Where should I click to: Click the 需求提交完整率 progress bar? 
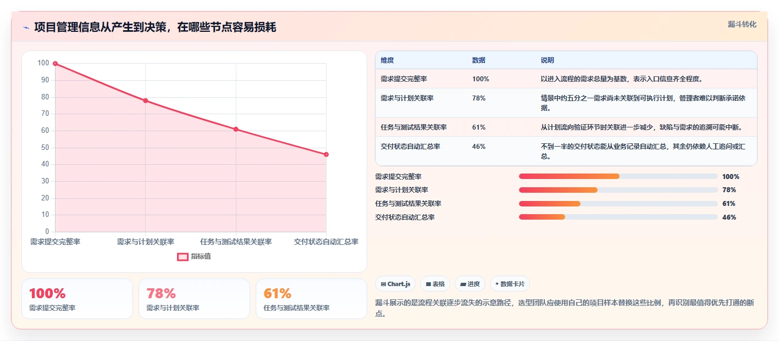pyautogui.click(x=618, y=176)
